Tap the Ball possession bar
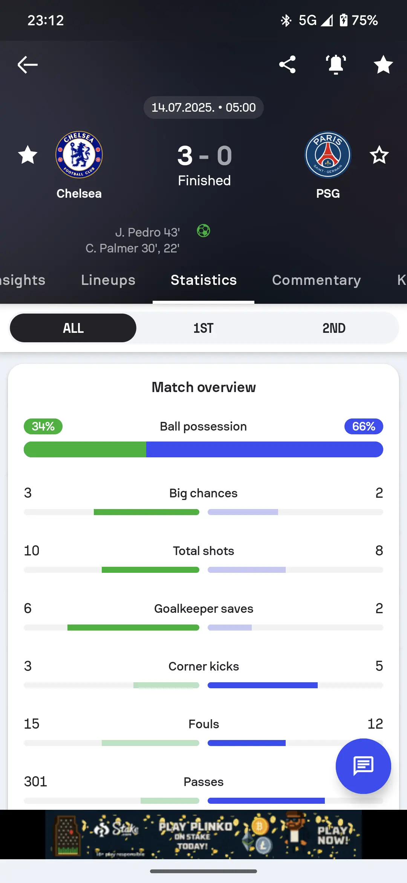The image size is (407, 883). 203,449
